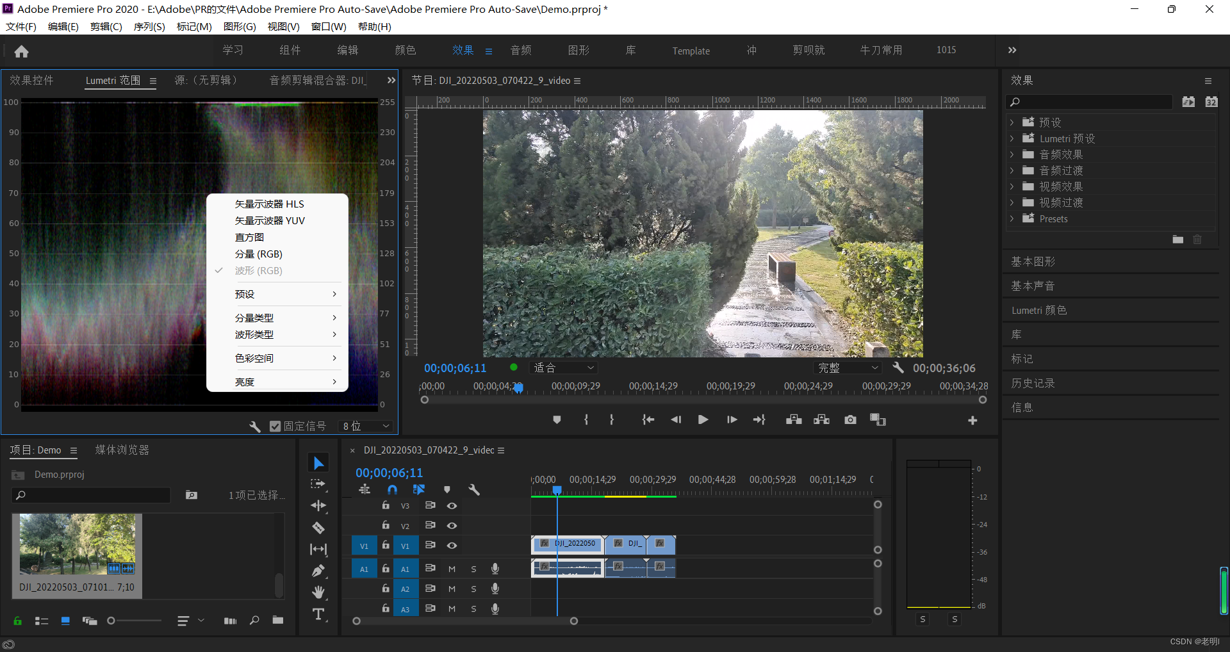This screenshot has width=1230, height=652.
Task: Click the DJI_20220503_07101 clip thumbnail
Action: point(78,544)
